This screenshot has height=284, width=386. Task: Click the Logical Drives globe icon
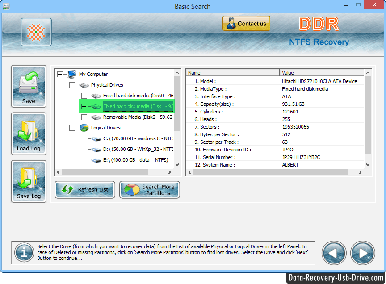click(84, 128)
